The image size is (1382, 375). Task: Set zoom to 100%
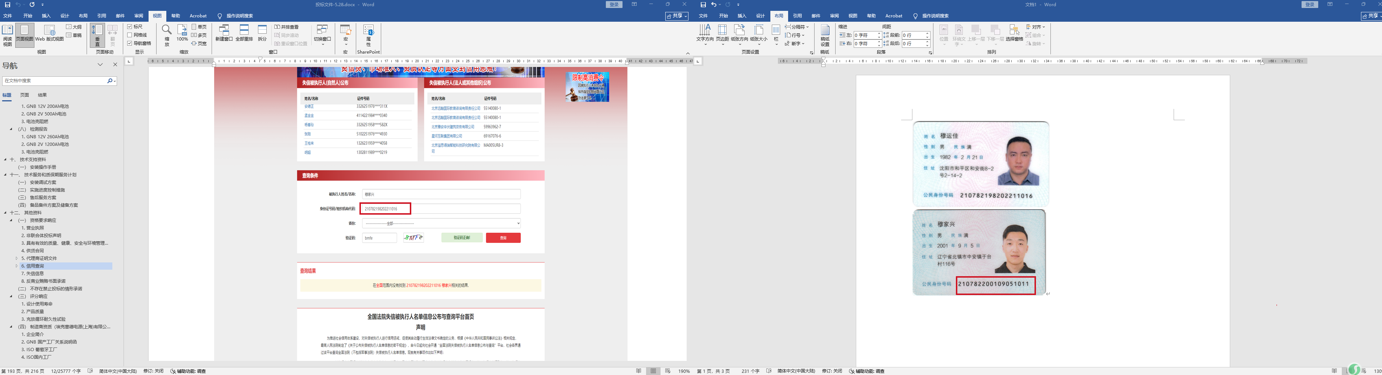click(182, 33)
